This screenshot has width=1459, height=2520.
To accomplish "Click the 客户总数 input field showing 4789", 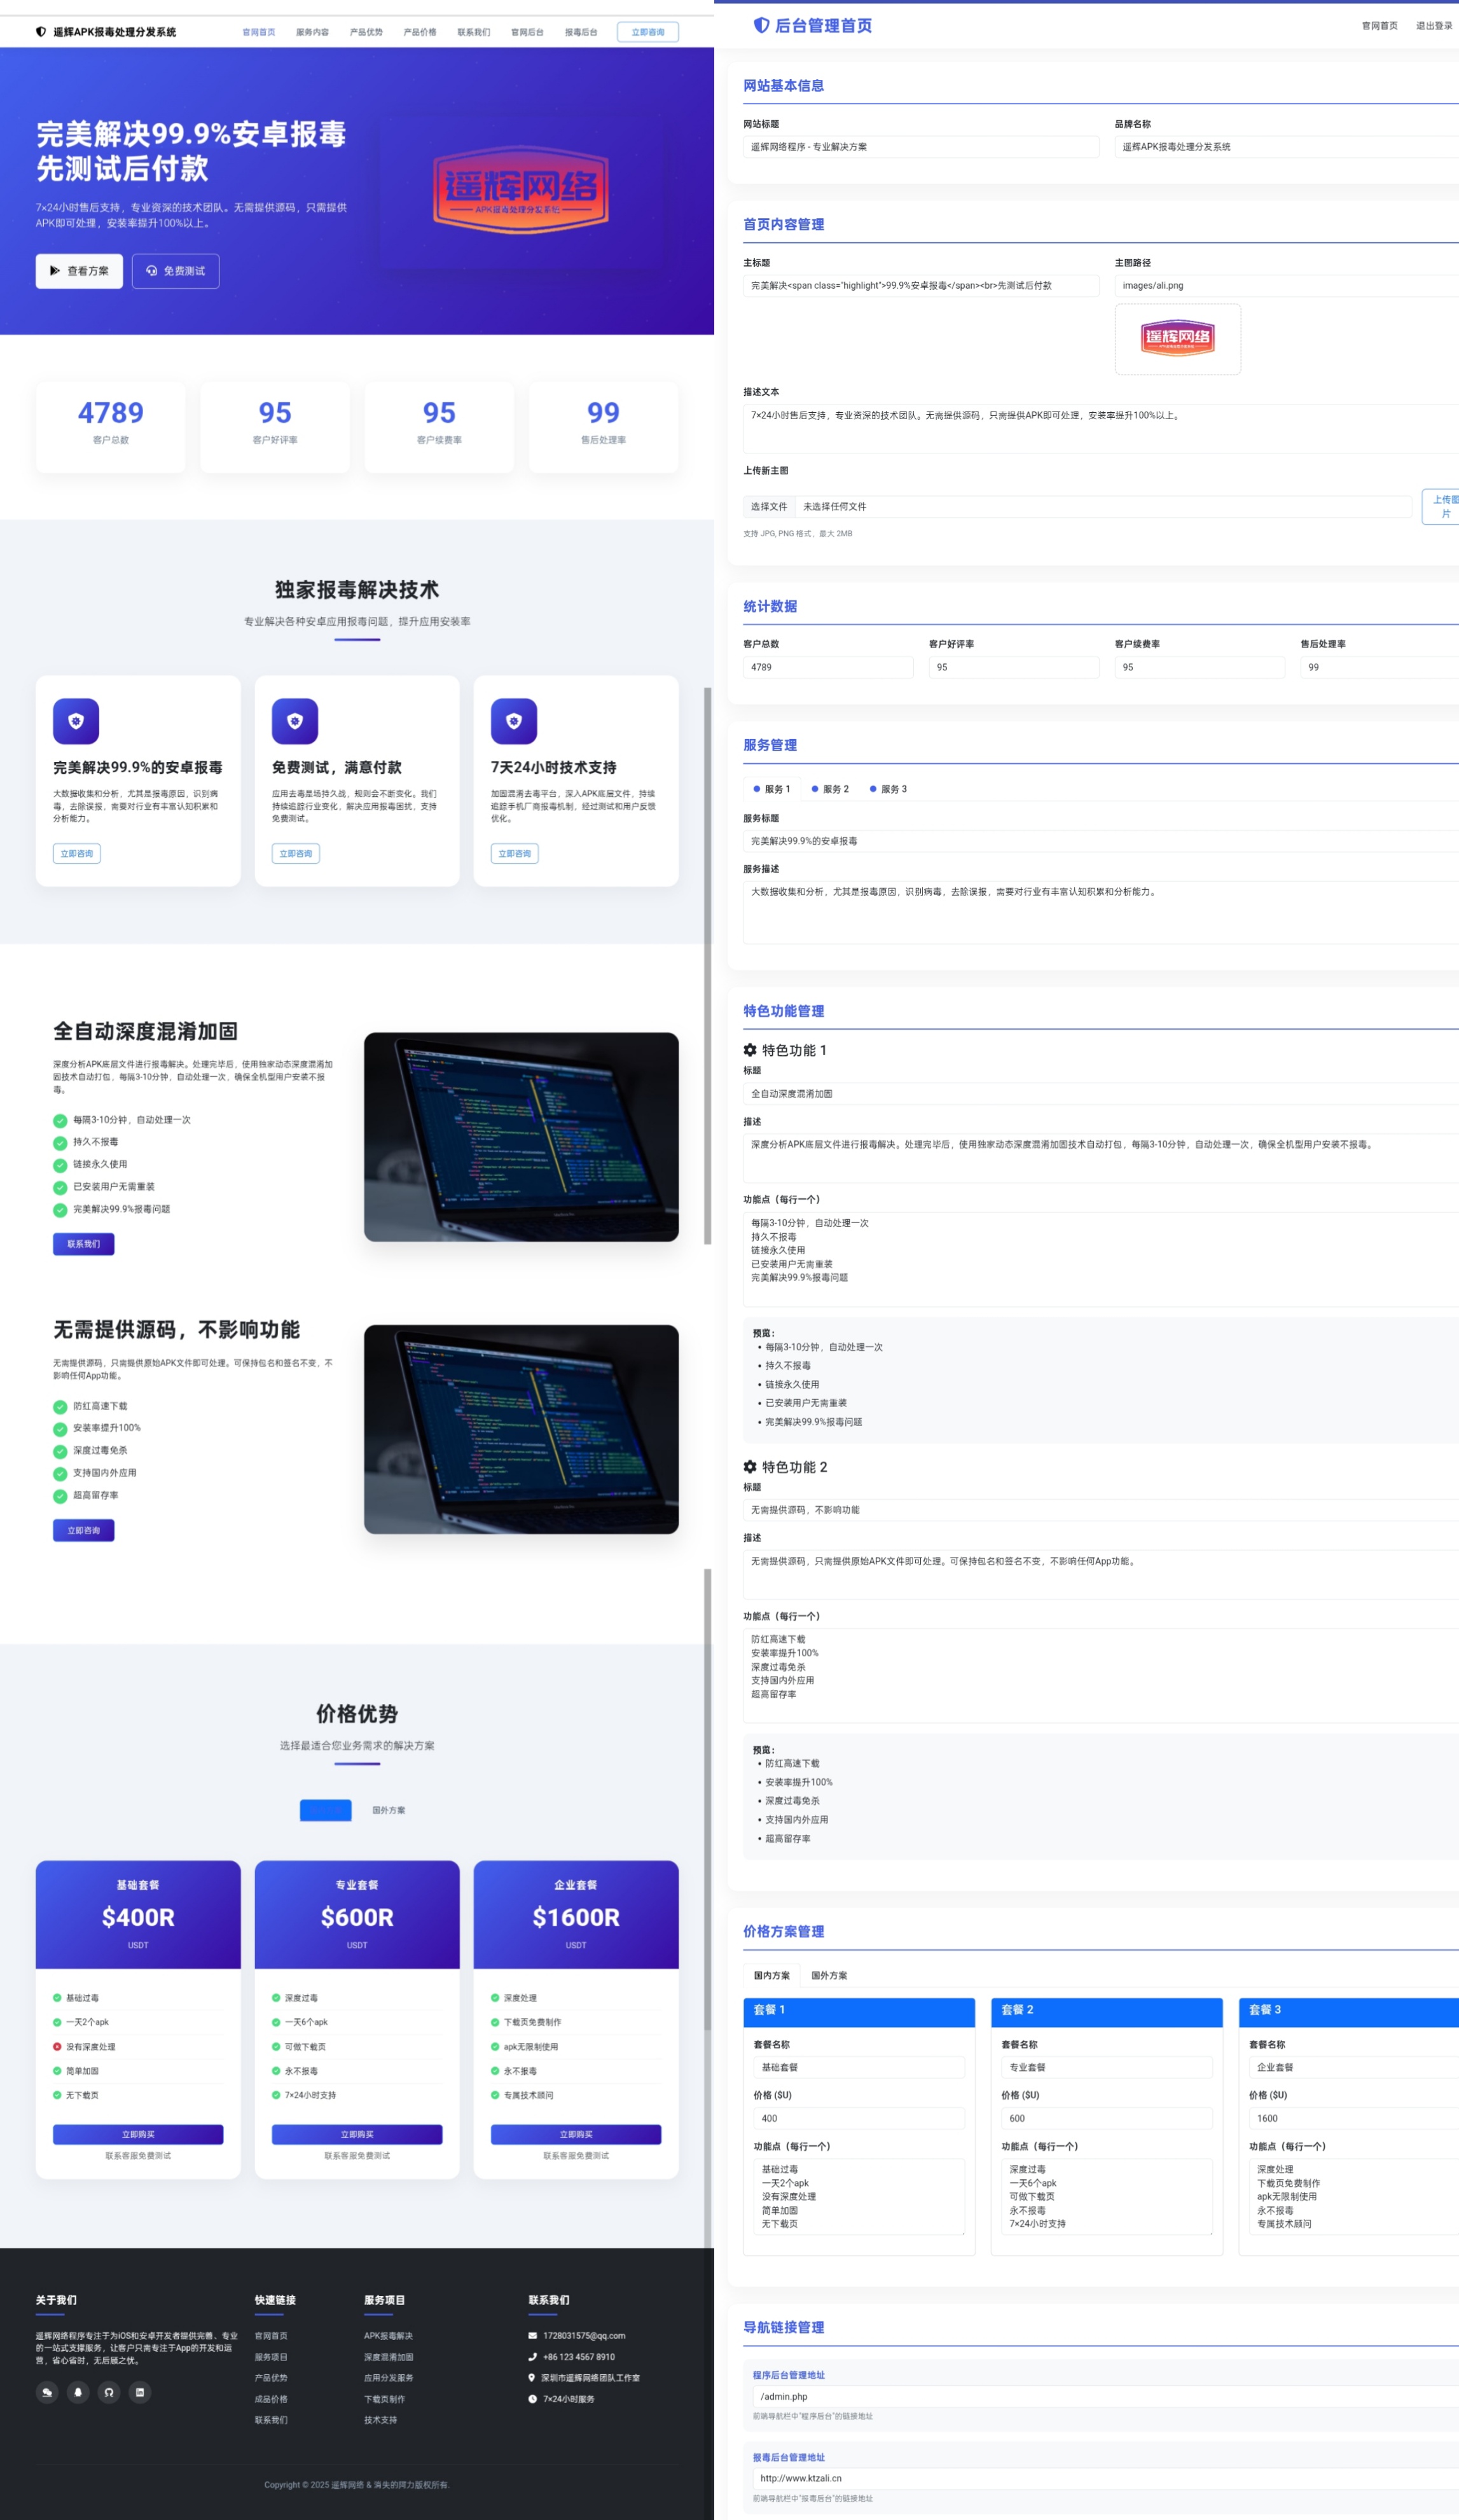I will [827, 667].
